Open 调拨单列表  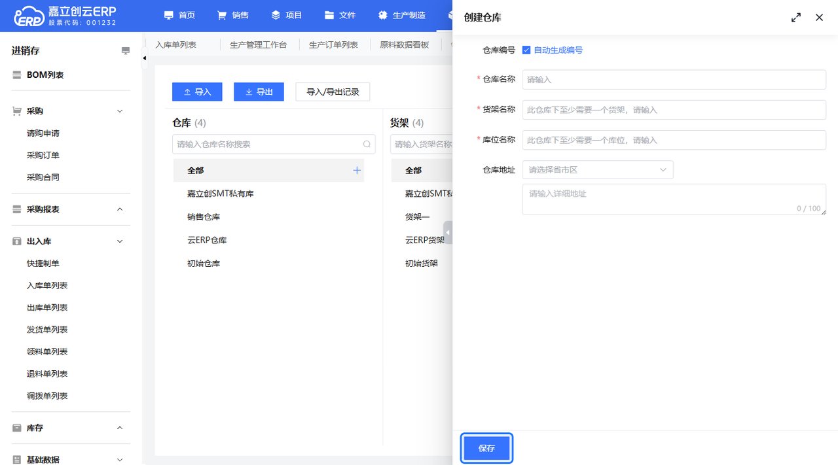[x=47, y=396]
